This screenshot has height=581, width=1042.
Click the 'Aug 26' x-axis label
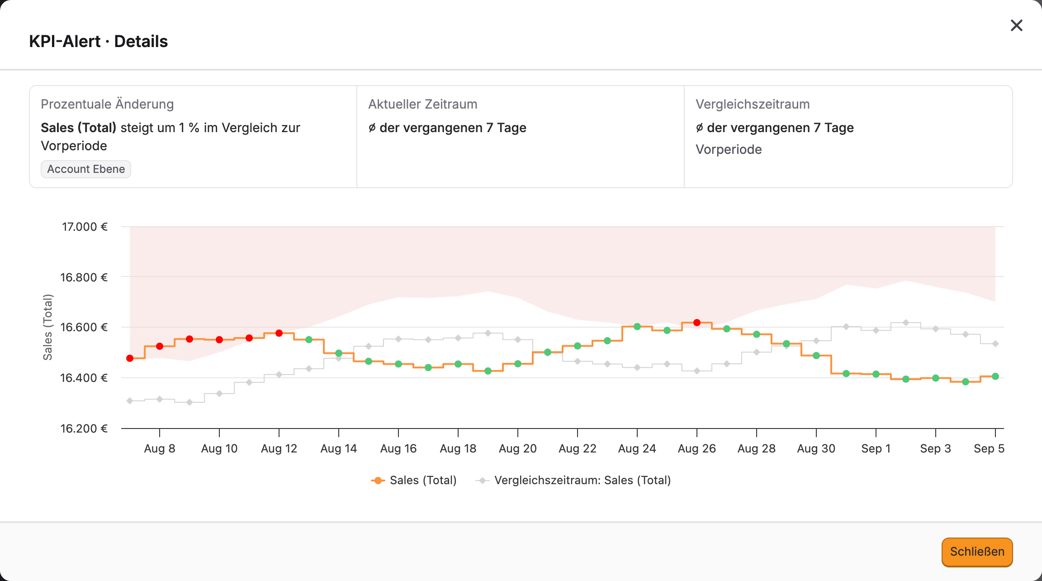tap(697, 448)
